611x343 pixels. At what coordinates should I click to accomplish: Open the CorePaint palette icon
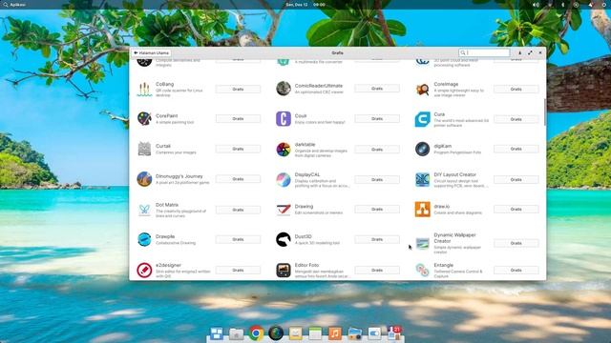pyautogui.click(x=144, y=118)
